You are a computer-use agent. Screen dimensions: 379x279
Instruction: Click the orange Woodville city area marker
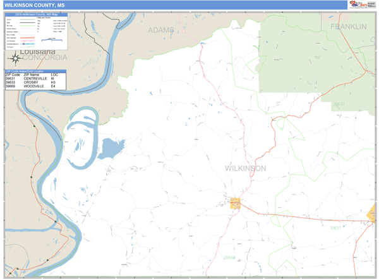click(235, 203)
